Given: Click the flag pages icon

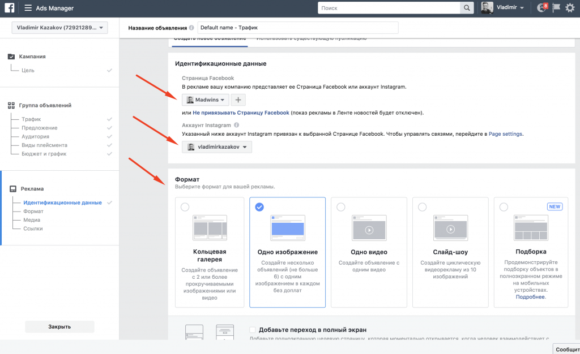Looking at the screenshot, I should pyautogui.click(x=556, y=8).
